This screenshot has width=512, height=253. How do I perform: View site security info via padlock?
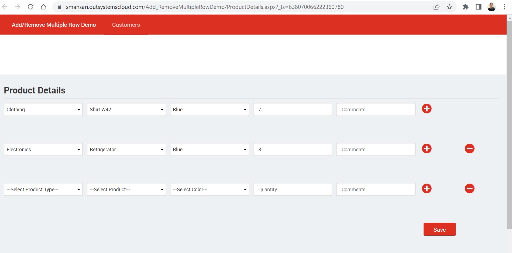(x=60, y=7)
